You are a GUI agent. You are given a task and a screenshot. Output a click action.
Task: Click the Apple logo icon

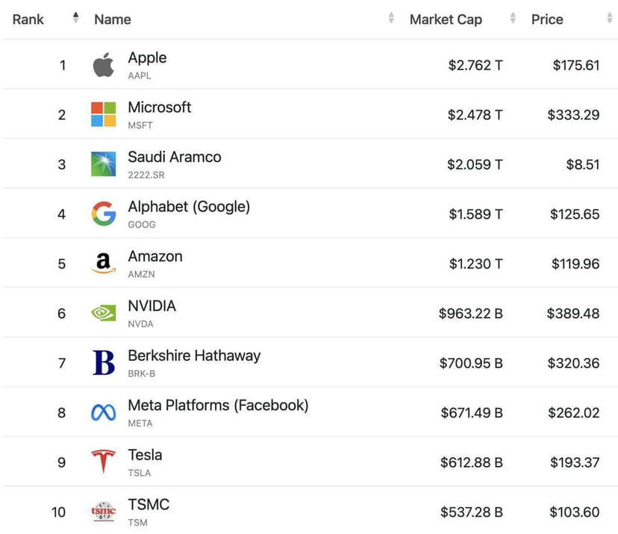(103, 65)
